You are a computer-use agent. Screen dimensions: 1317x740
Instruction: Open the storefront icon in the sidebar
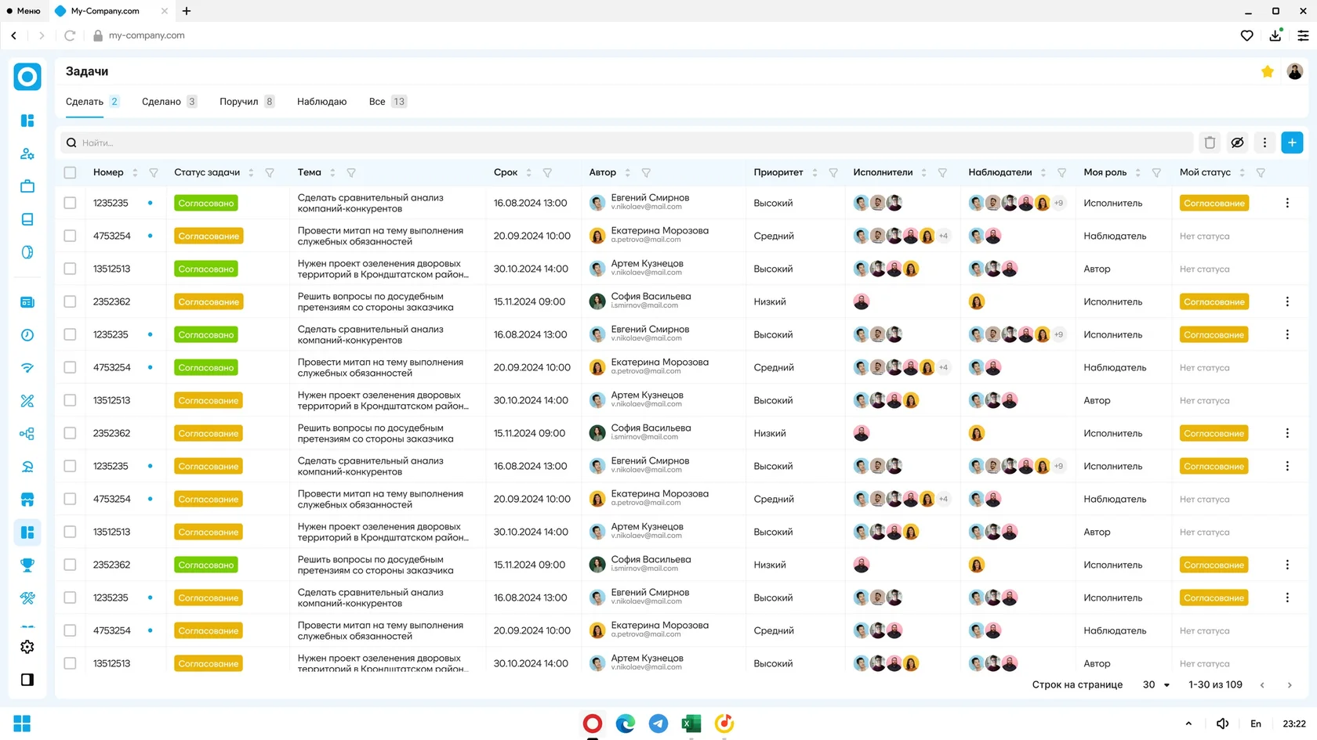click(27, 500)
